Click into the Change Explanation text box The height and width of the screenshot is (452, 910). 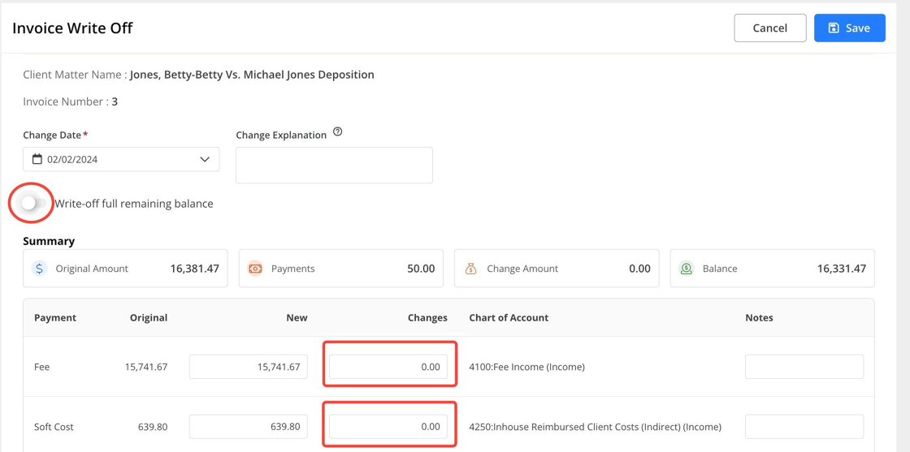334,166
